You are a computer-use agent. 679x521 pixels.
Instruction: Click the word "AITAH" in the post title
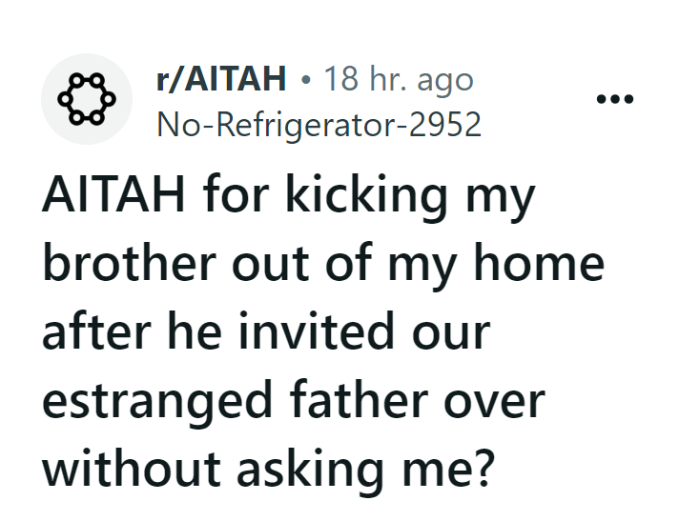click(109, 194)
